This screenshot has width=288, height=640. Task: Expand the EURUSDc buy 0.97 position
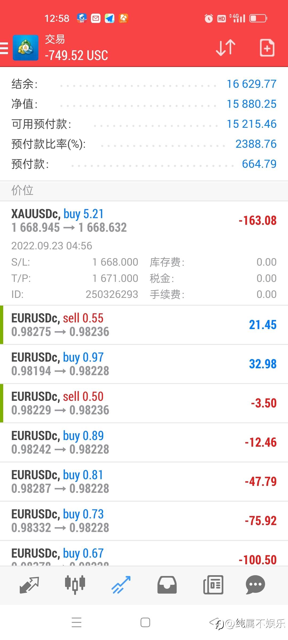(144, 364)
